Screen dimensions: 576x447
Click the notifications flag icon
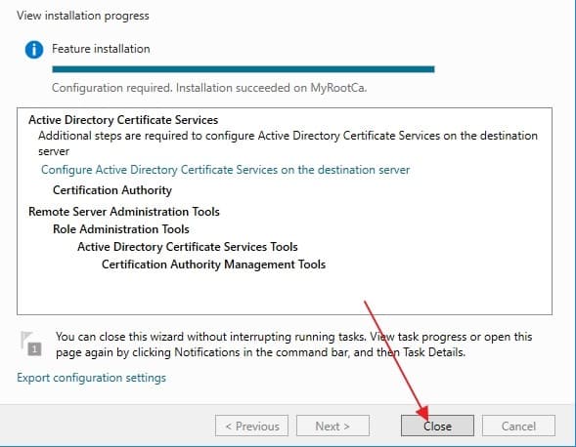pyautogui.click(x=31, y=344)
